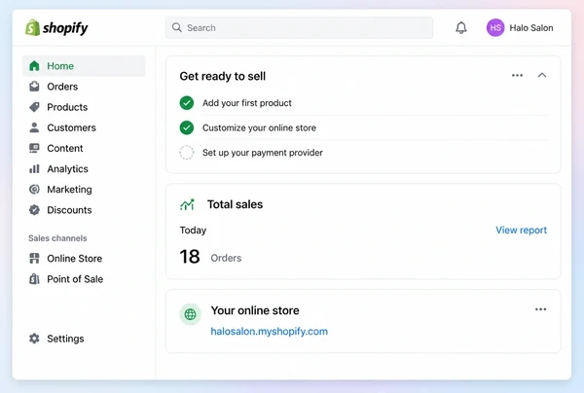584x393 pixels.
Task: Open three-dot menu on Your online store card
Action: click(x=540, y=309)
